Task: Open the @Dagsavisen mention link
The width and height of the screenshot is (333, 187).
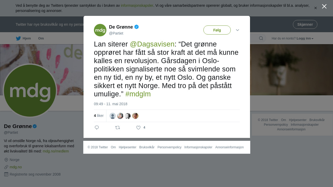Action: pos(152,44)
